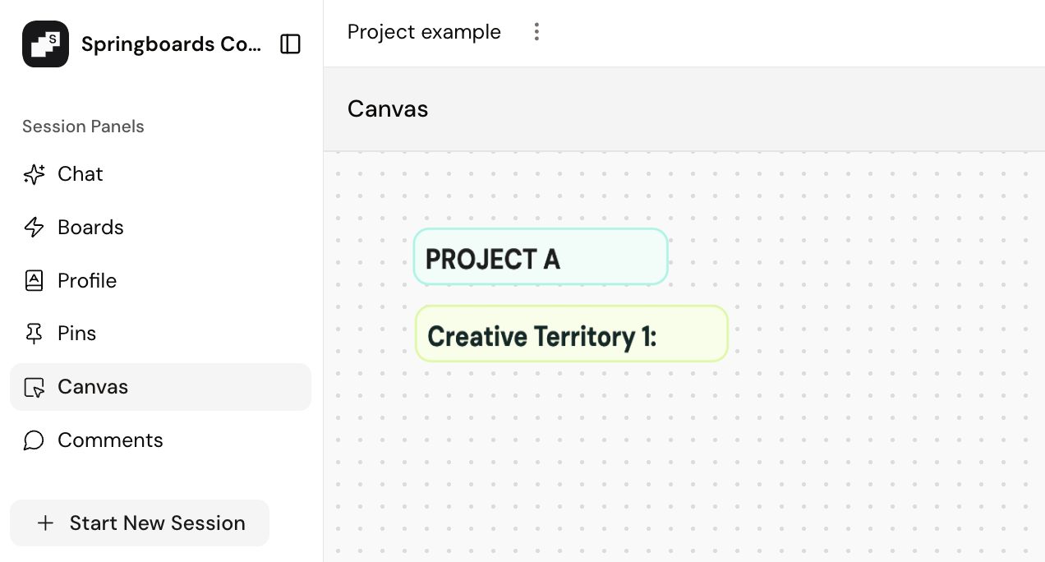Open the Springboards Co workspace name switcher

[171, 44]
